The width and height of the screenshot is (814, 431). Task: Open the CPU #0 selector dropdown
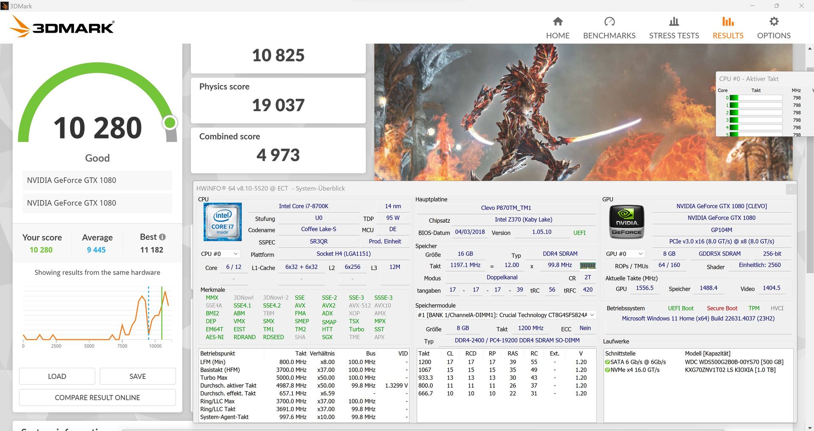(x=220, y=254)
